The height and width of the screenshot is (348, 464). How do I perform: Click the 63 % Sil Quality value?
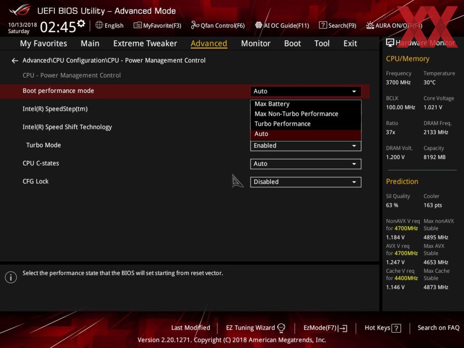pyautogui.click(x=392, y=205)
